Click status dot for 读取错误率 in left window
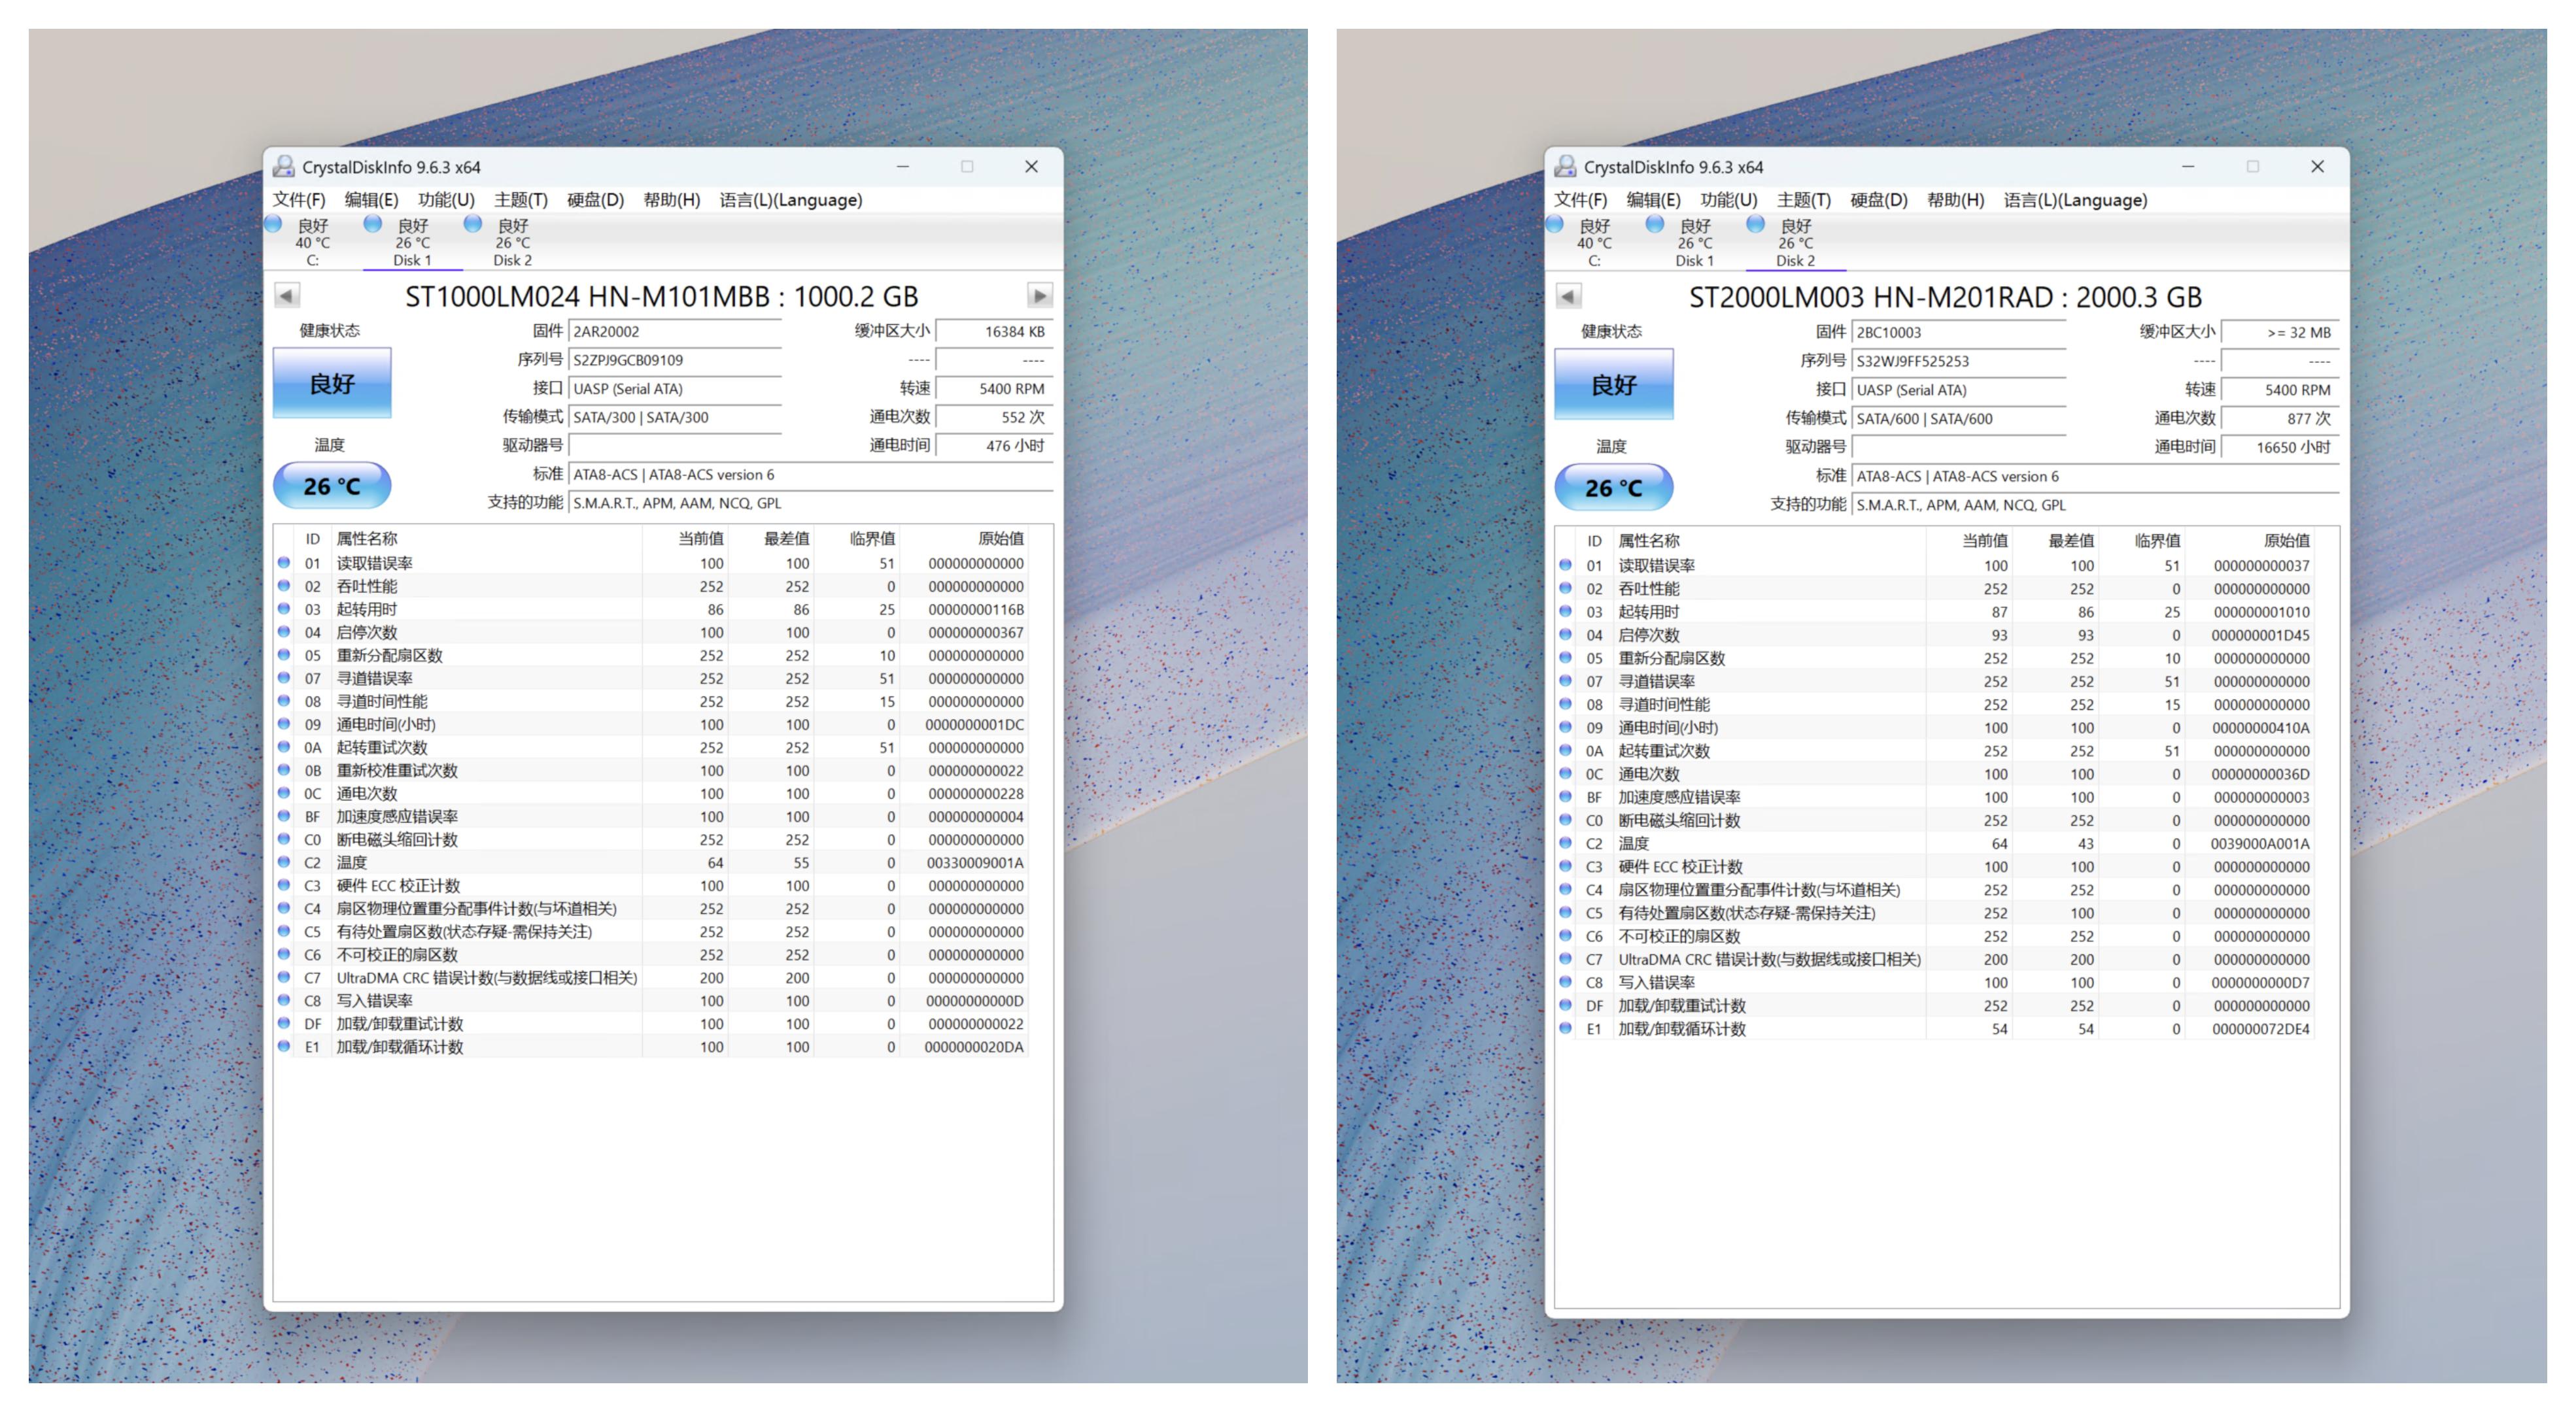2576x1412 pixels. 284,563
